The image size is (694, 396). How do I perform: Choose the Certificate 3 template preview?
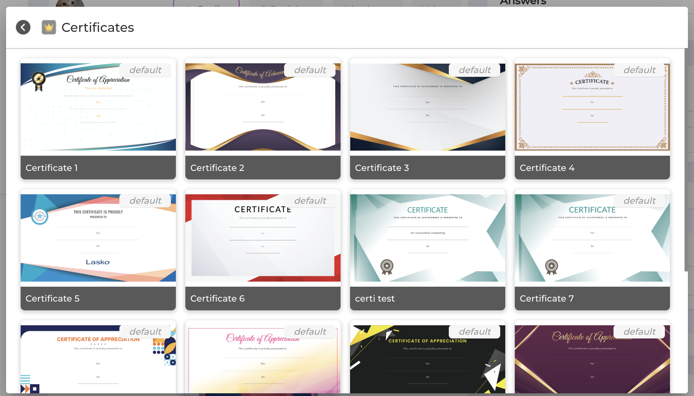(427, 107)
